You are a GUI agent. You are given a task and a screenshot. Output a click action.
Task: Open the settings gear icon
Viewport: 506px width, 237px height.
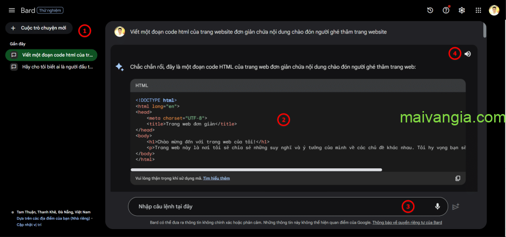[462, 10]
